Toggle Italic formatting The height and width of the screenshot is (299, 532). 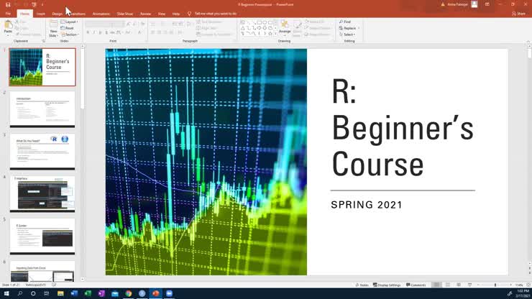click(x=94, y=32)
